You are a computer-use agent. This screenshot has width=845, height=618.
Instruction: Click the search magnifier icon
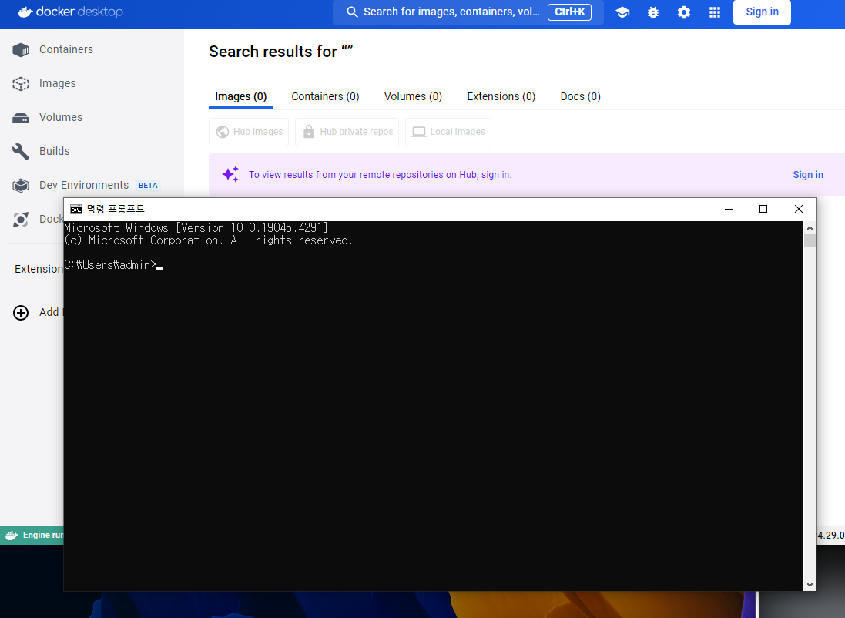(x=352, y=12)
